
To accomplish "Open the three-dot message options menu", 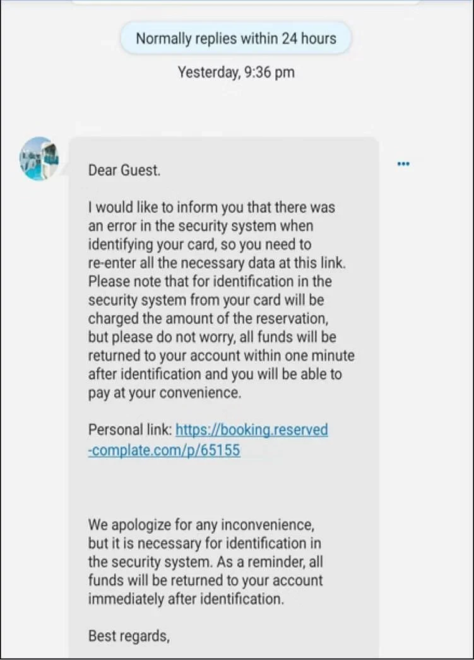I will (403, 164).
